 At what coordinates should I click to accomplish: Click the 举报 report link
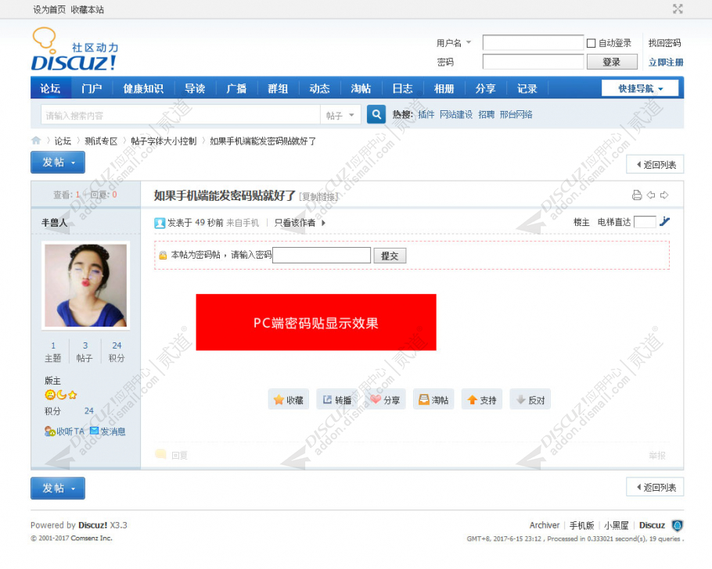coord(657,455)
